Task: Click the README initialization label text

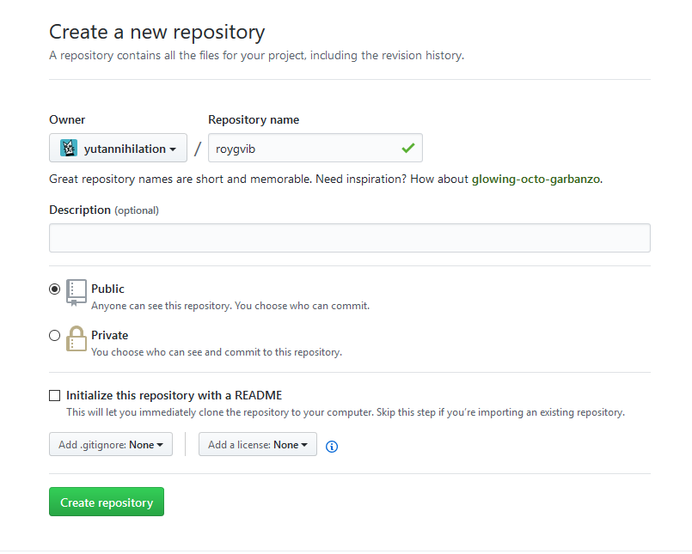Action: coord(174,396)
